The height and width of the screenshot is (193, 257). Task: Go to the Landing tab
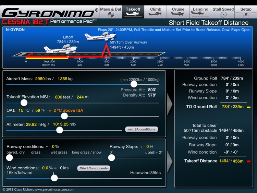coord(200,12)
